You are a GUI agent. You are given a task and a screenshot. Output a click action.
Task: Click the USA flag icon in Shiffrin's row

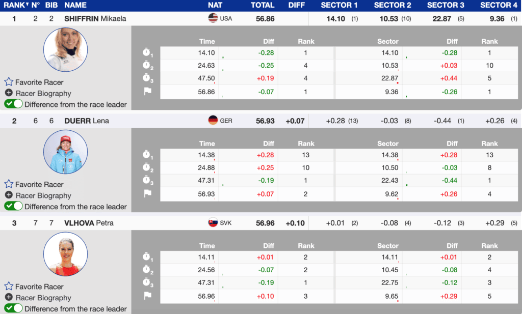tap(213, 18)
